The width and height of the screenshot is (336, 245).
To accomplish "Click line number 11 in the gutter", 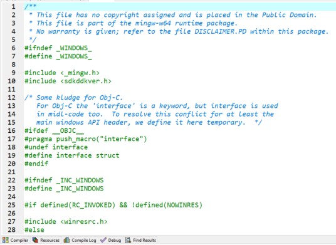I will (x=11, y=89).
